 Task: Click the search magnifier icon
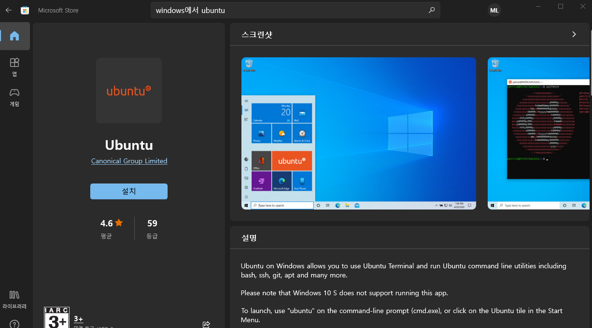click(x=431, y=10)
